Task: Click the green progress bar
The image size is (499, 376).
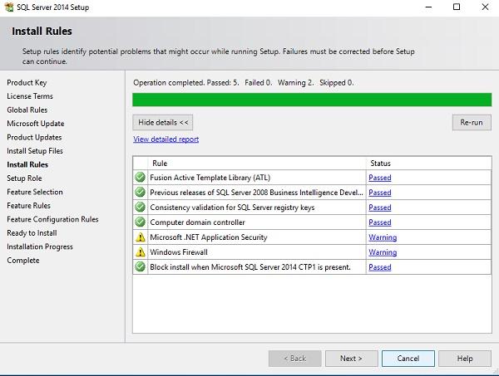Action: [312, 100]
